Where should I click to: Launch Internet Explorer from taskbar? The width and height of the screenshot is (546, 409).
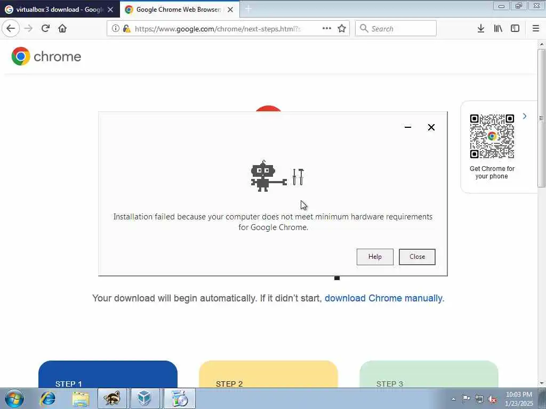coord(48,398)
